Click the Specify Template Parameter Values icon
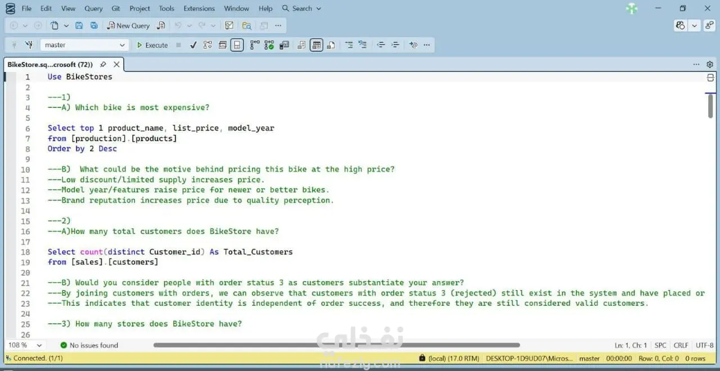 [x=413, y=45]
